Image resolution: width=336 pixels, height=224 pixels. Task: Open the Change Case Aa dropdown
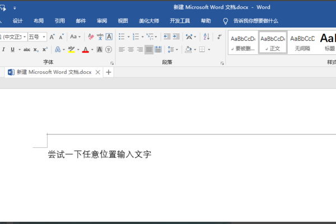coord(75,37)
